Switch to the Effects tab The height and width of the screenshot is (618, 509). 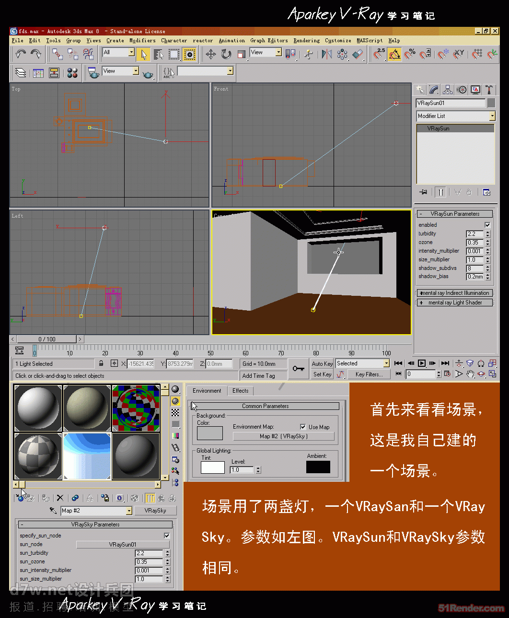(x=240, y=391)
